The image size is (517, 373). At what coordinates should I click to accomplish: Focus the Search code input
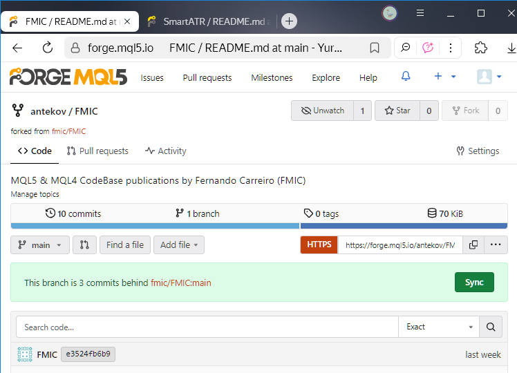(207, 327)
